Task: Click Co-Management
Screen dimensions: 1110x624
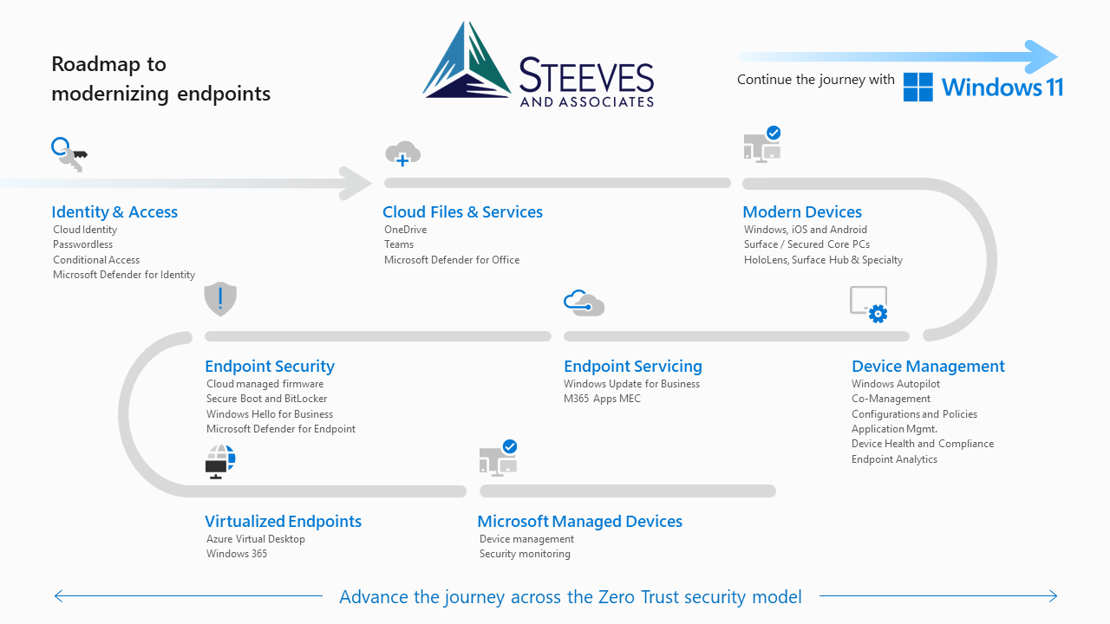Action: [891, 399]
